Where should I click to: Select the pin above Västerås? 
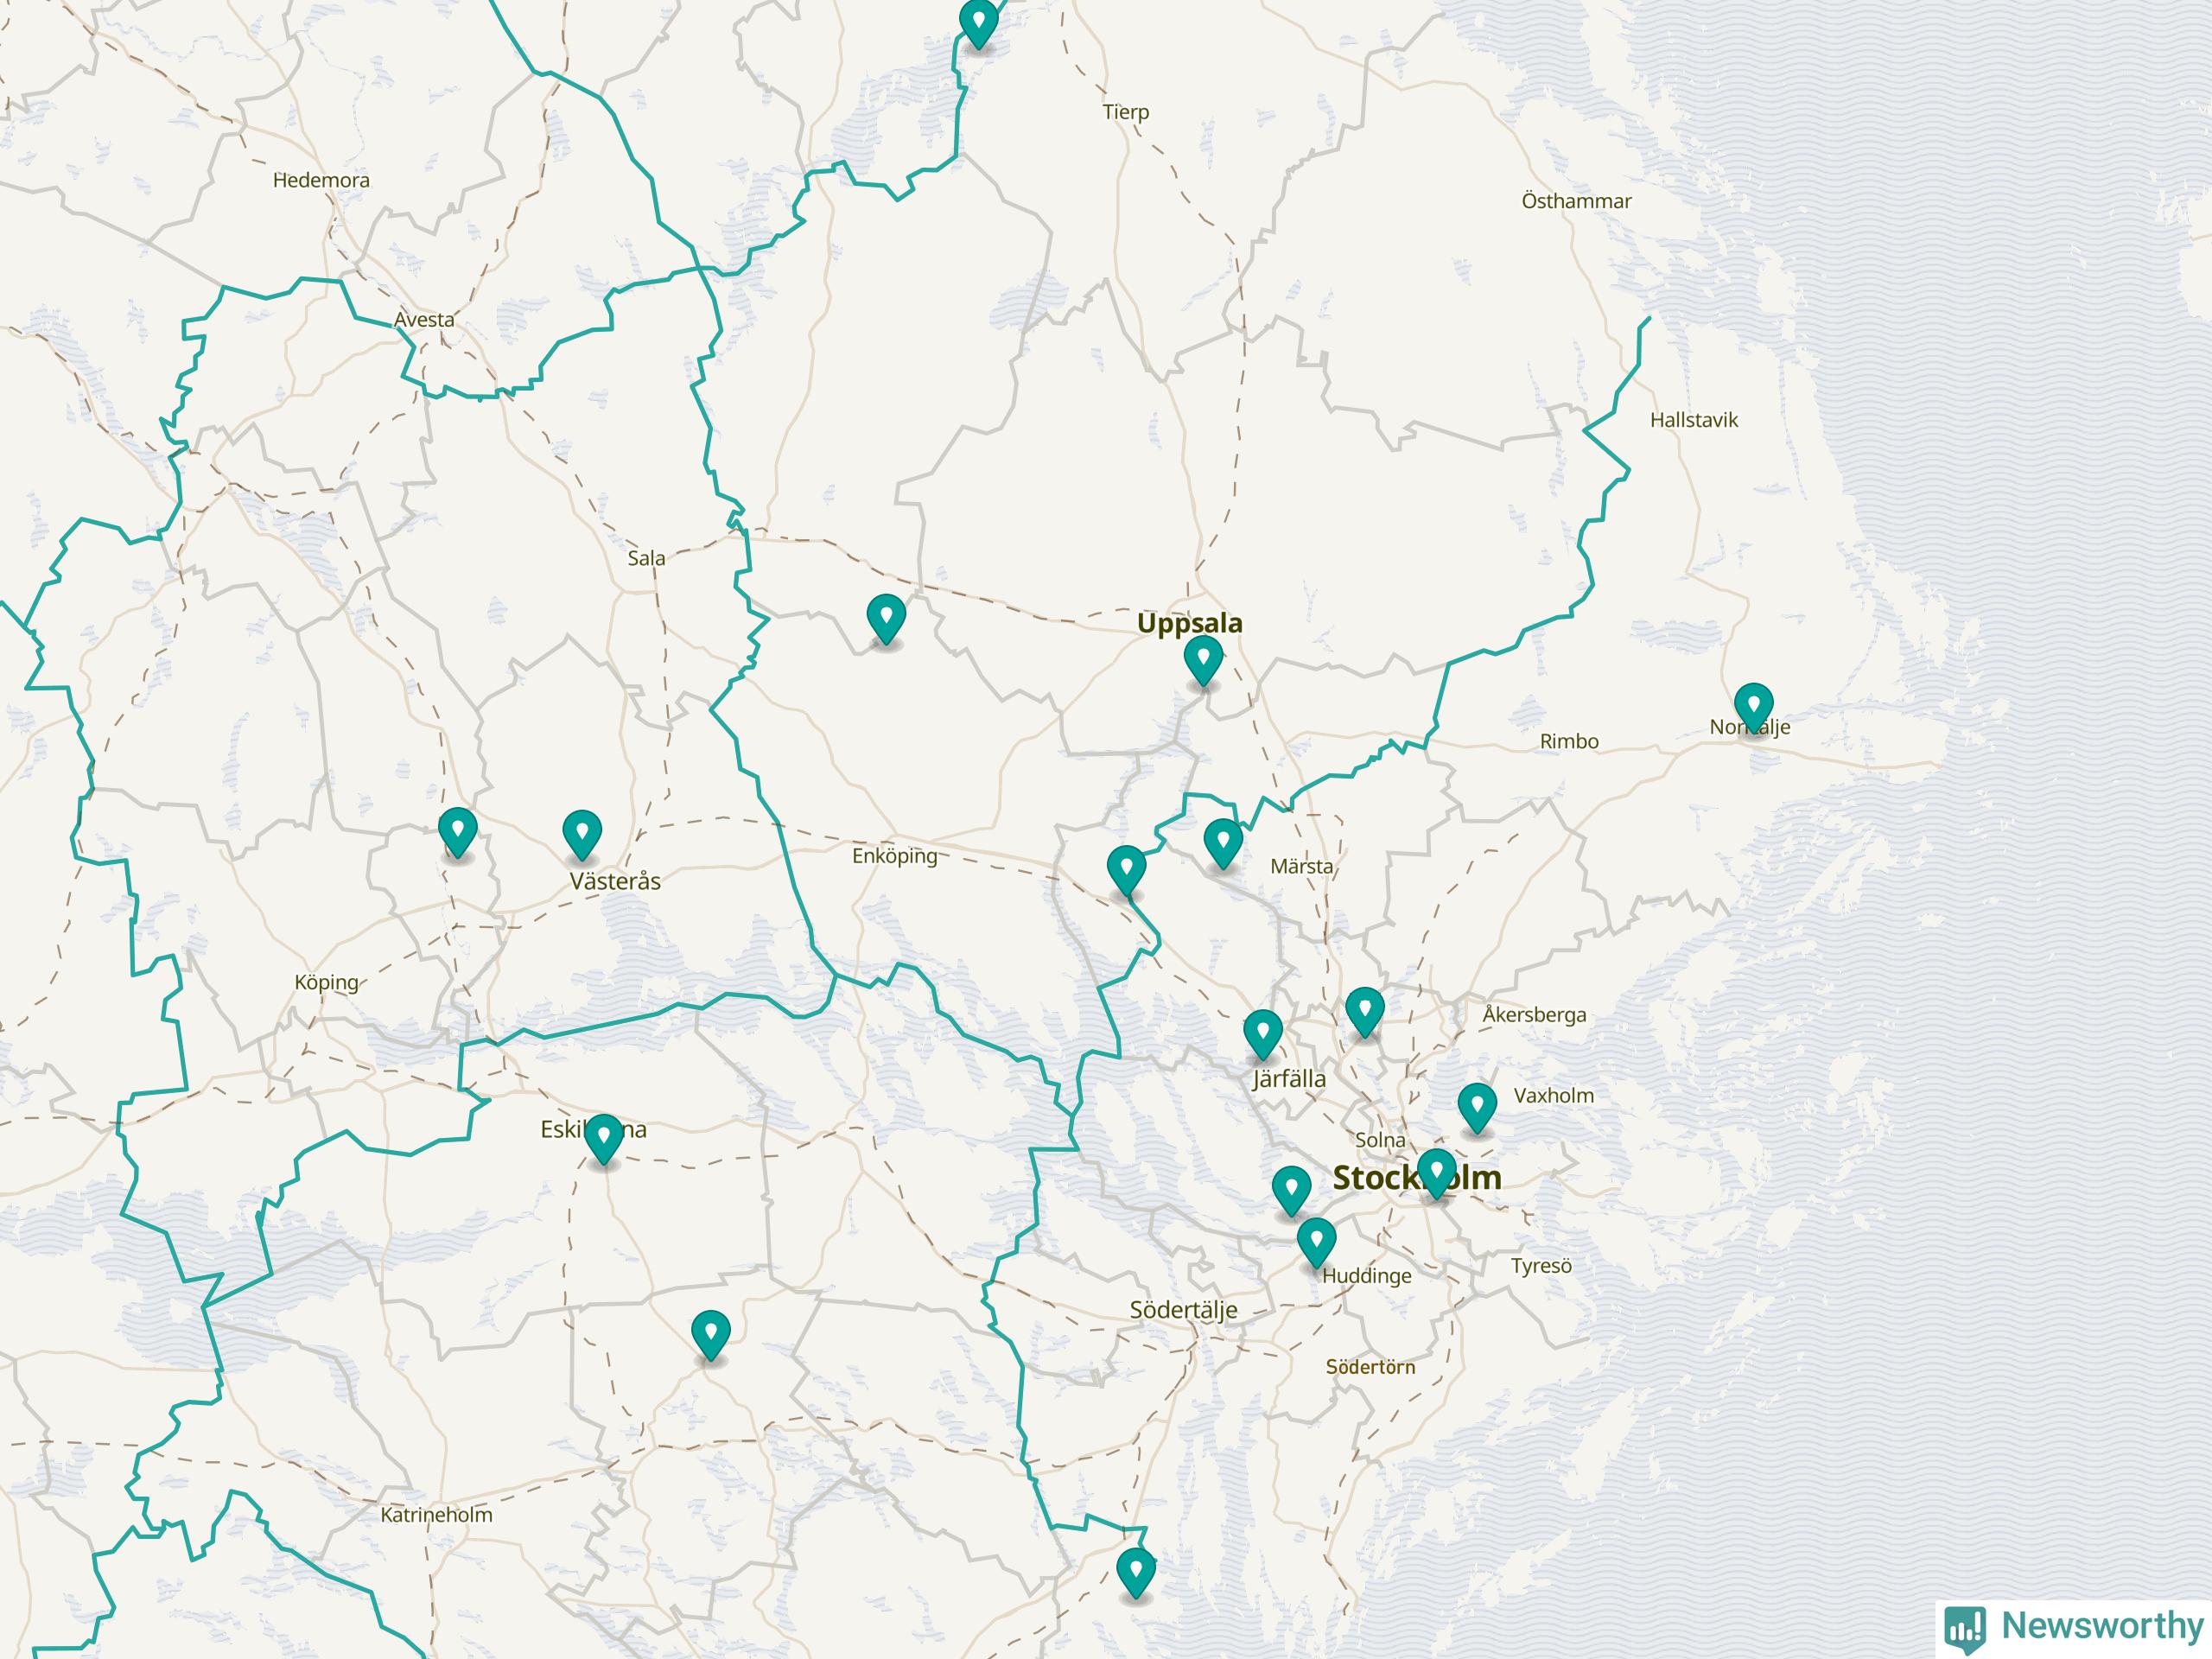pos(582,833)
